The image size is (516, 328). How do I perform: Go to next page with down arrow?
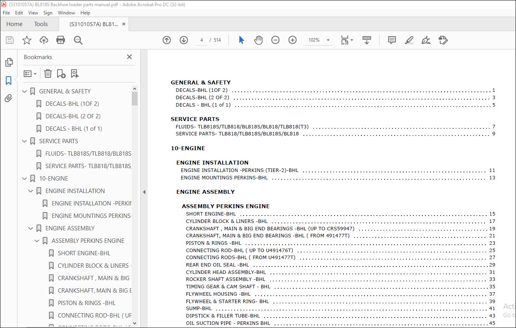pyautogui.click(x=184, y=40)
